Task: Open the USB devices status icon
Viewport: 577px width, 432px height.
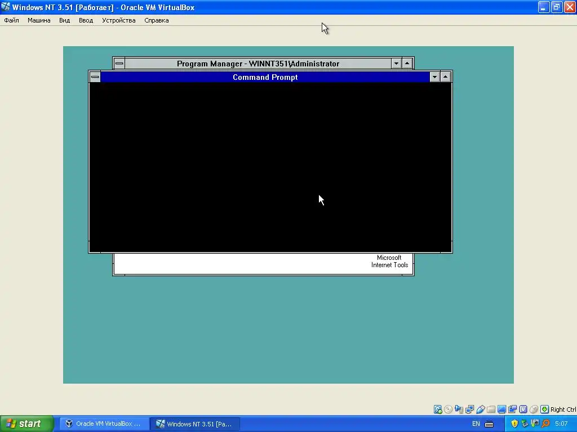Action: [480, 409]
